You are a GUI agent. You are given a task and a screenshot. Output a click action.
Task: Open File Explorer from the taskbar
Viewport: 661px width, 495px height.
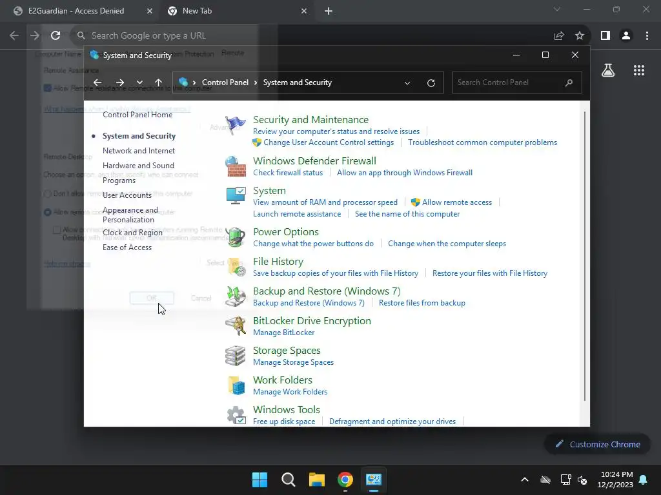coord(316,480)
